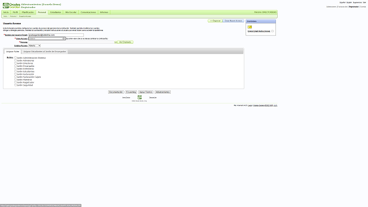Click the E-Learning button

pos(131,92)
